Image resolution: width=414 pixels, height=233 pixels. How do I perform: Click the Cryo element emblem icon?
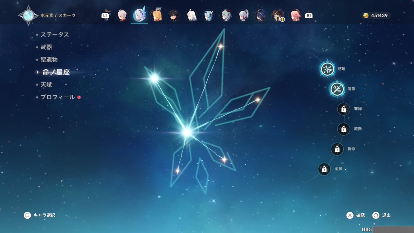point(28,16)
